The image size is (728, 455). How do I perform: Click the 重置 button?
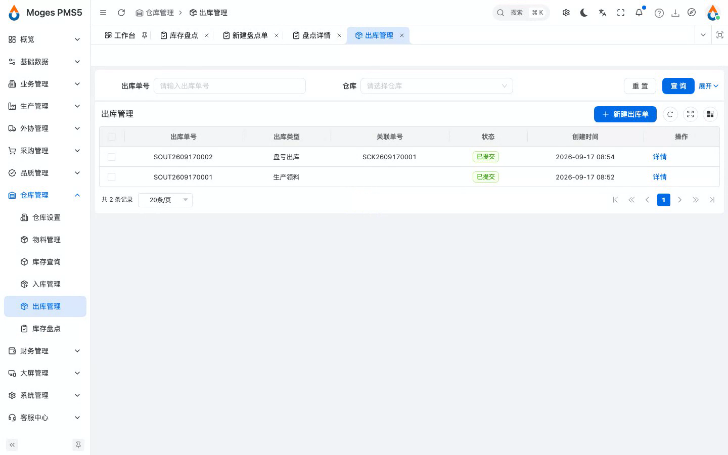click(640, 86)
